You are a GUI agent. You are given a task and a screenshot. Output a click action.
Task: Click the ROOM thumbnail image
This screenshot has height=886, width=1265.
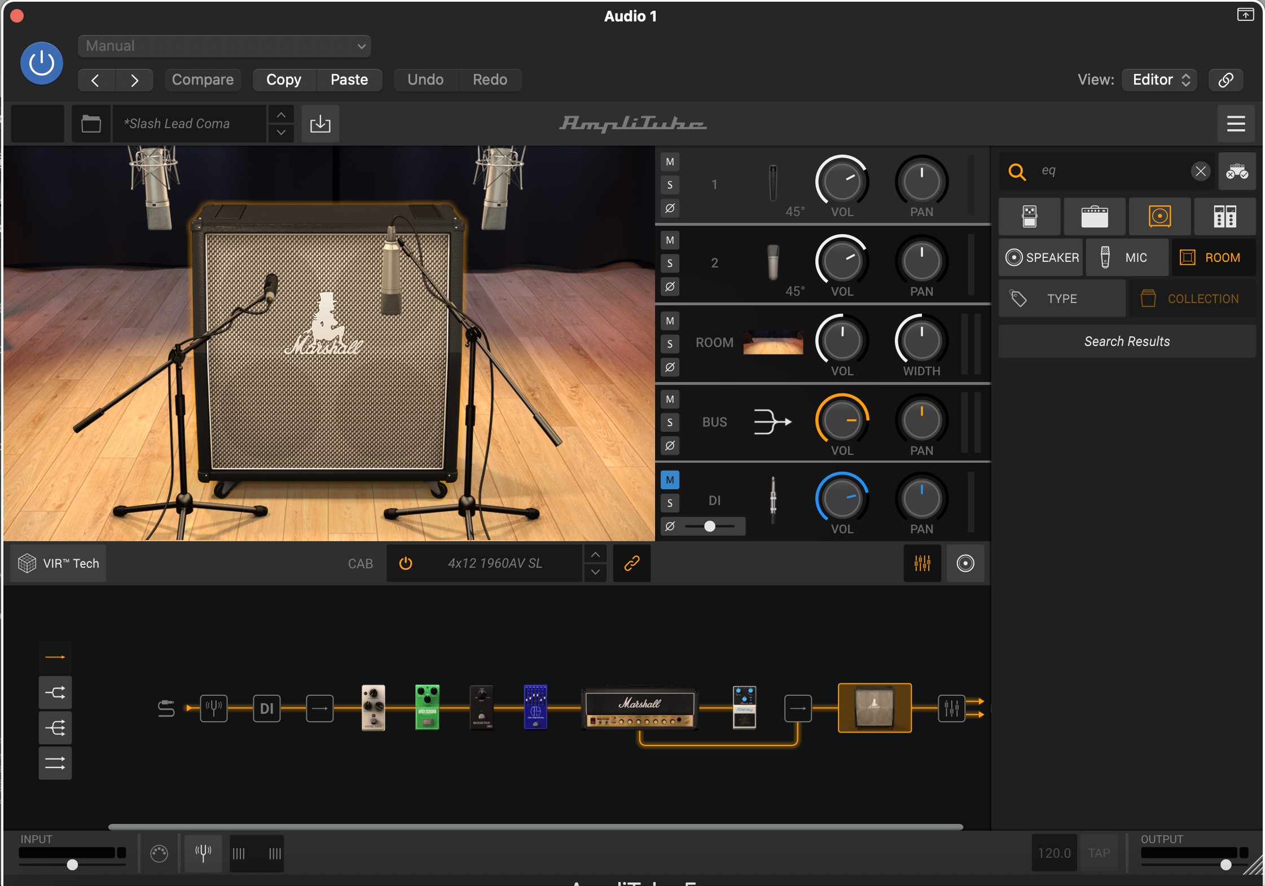tap(773, 343)
